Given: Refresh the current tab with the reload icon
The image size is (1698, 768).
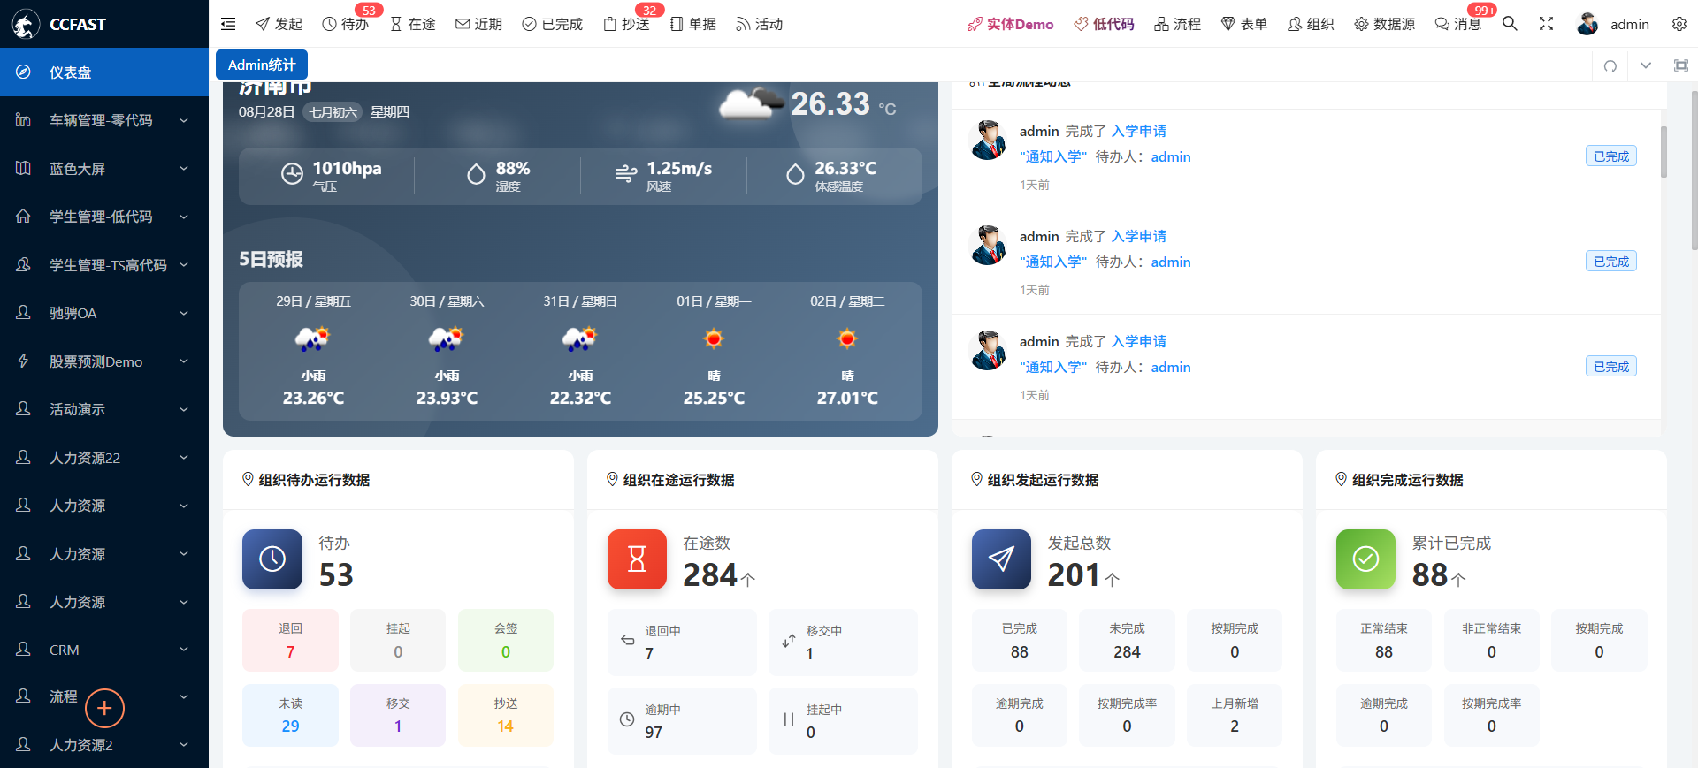Looking at the screenshot, I should [1610, 65].
